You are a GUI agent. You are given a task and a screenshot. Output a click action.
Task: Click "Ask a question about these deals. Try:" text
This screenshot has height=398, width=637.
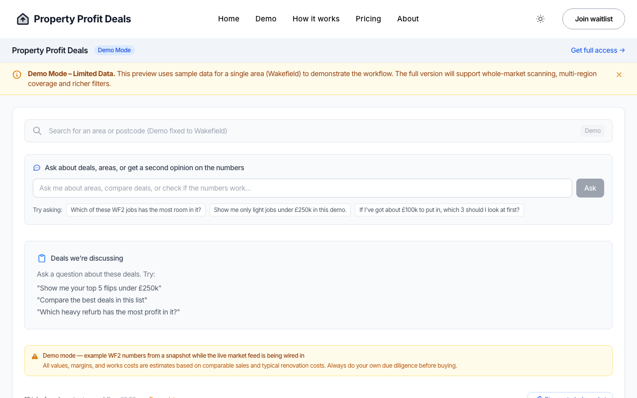tap(96, 274)
